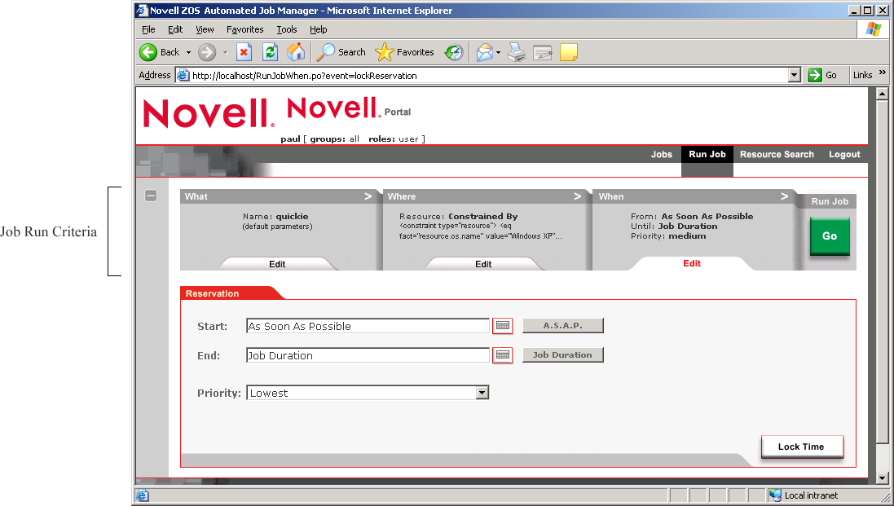Viewport: 894px width, 506px height.
Task: Click the Logout link
Action: point(844,155)
